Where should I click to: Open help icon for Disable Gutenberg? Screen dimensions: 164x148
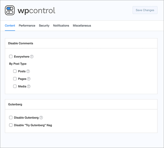41,118
